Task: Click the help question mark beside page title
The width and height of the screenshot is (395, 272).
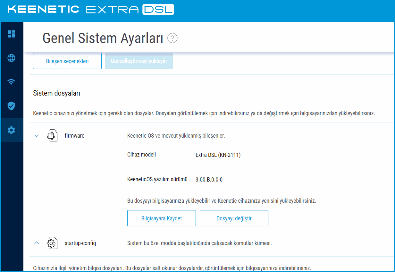Action: (x=172, y=38)
